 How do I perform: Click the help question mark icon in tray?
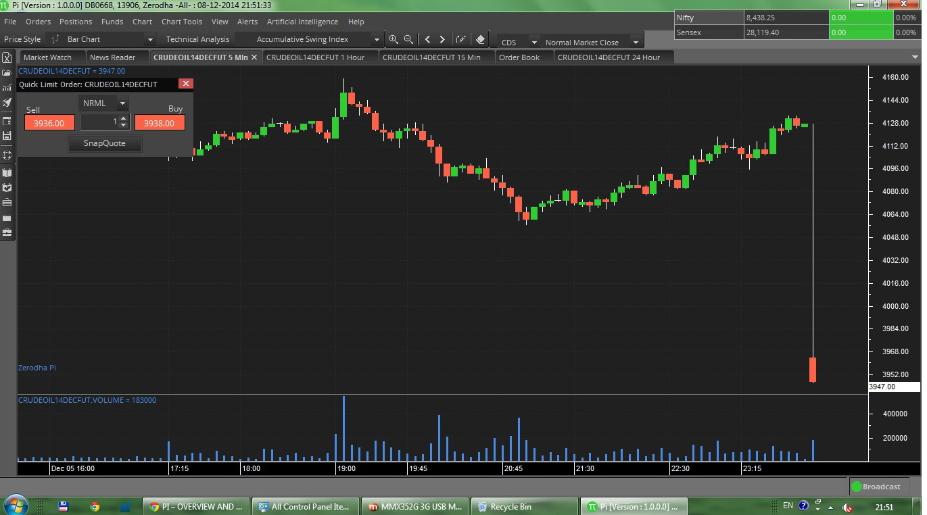point(803,506)
